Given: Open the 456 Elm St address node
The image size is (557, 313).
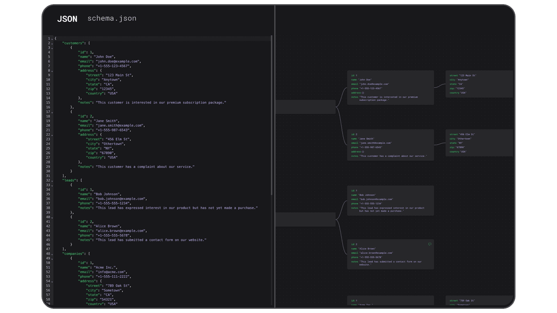Looking at the screenshot, I should click(x=479, y=142).
